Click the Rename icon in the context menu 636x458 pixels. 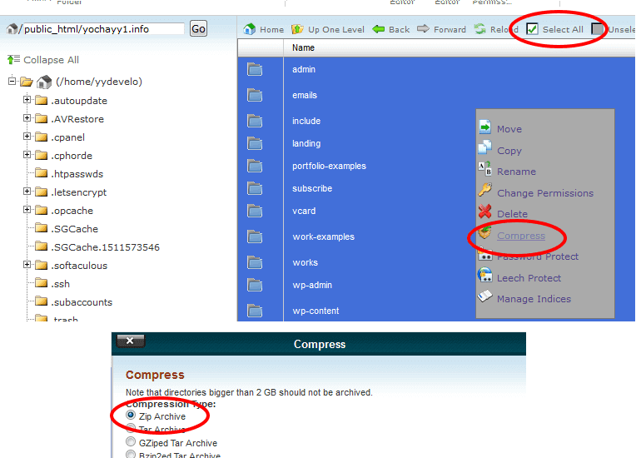484,169
